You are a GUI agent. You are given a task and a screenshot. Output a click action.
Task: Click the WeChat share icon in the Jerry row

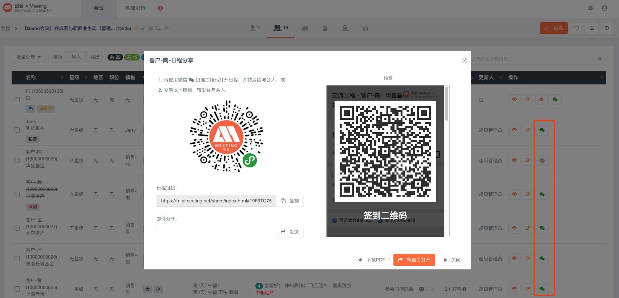click(542, 130)
